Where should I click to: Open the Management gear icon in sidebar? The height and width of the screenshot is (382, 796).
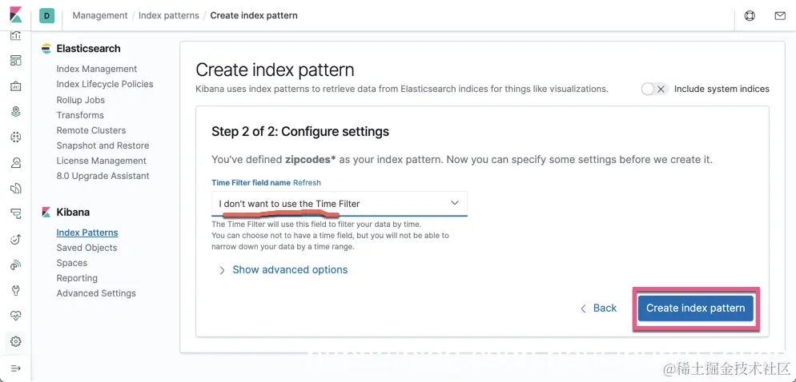(15, 341)
